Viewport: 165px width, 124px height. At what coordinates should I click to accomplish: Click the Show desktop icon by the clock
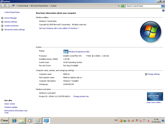click(163, 121)
